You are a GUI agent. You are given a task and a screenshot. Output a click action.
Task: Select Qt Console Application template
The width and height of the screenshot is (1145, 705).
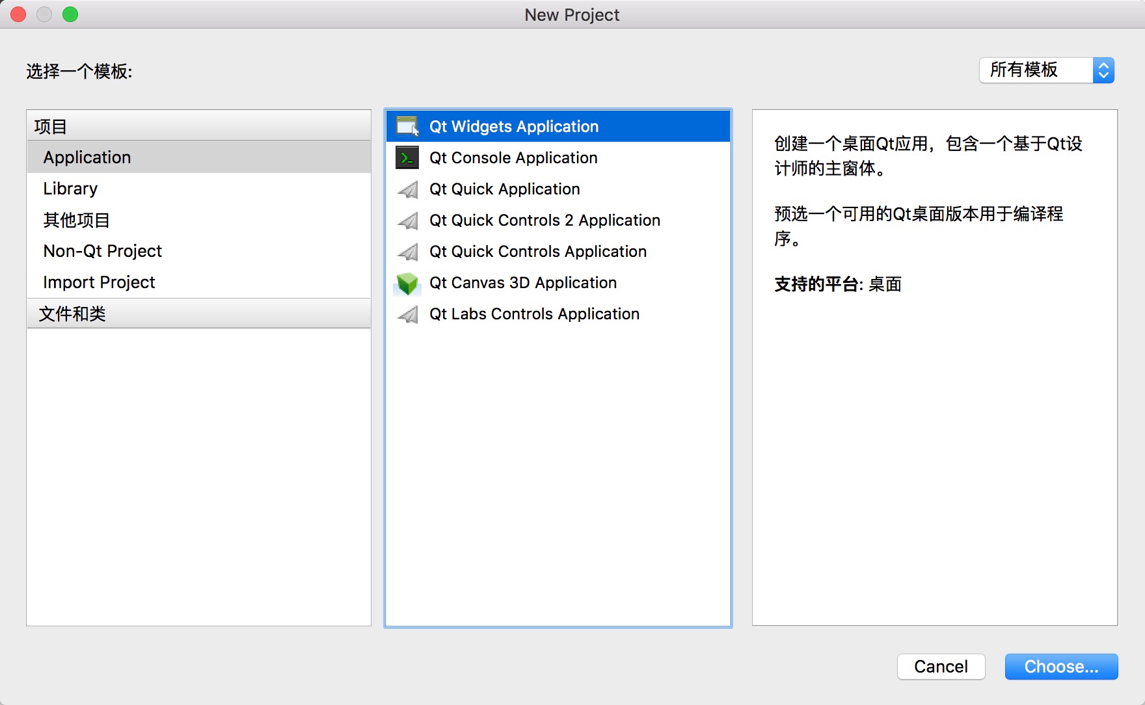tap(558, 157)
